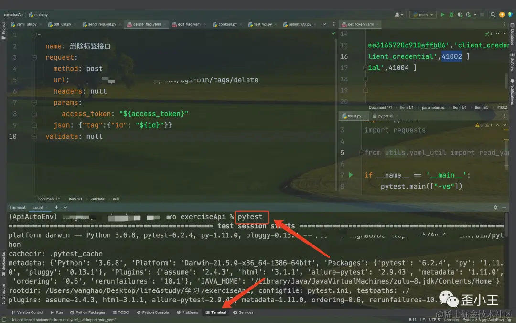Screen dimensions: 516x323
Task: Open options menu for get_token.yaml tab group
Action: pos(505,24)
